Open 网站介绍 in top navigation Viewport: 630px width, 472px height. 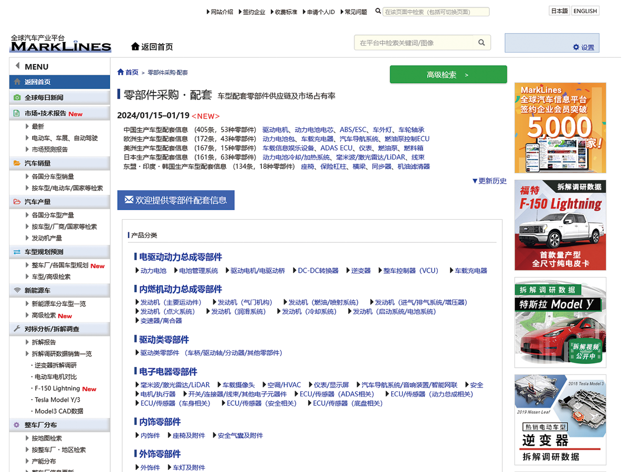pos(222,12)
